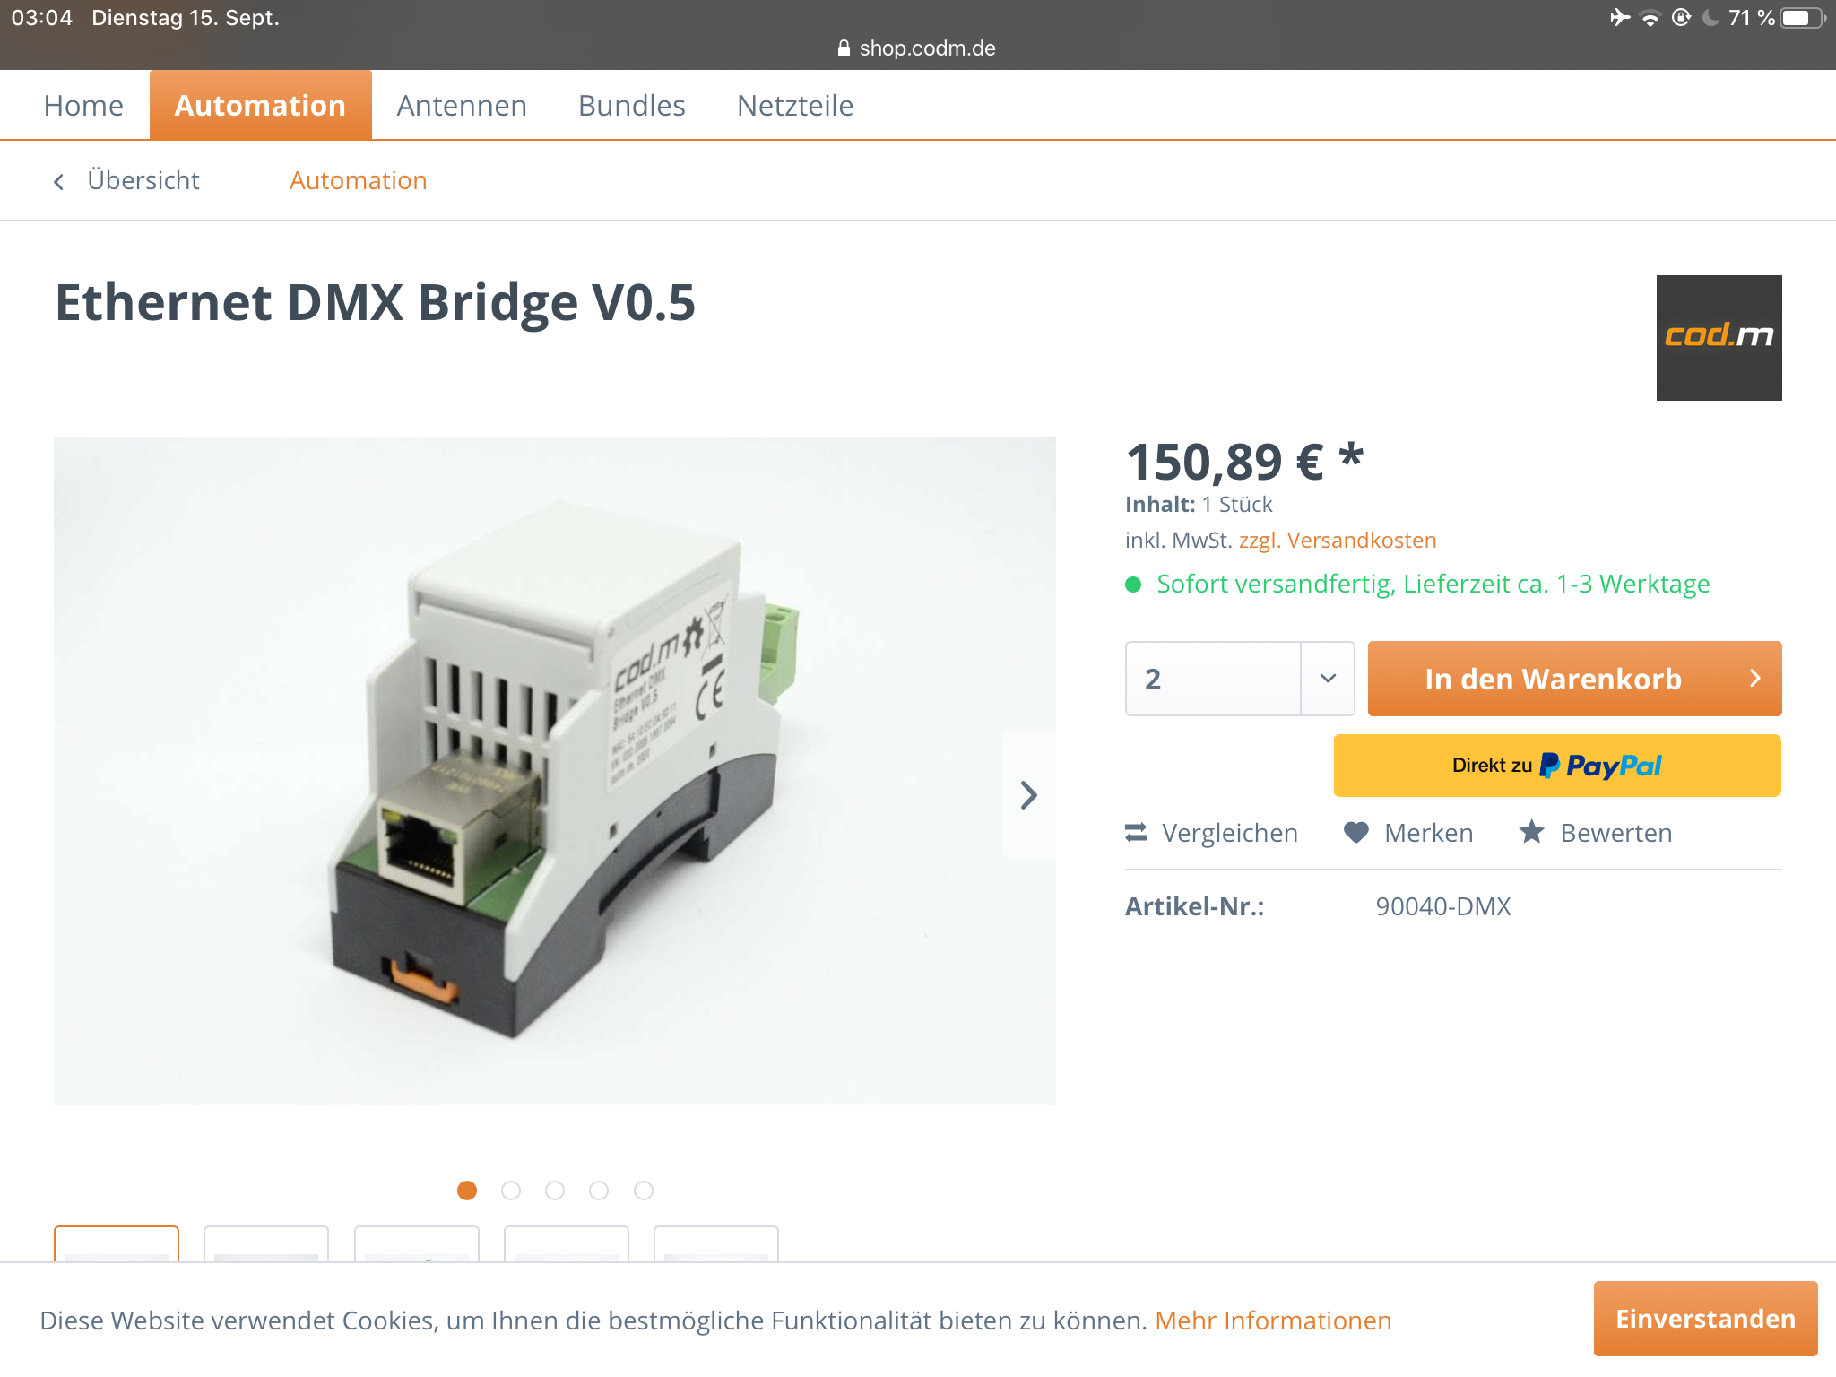Image resolution: width=1836 pixels, height=1377 pixels.
Task: Open the Automation breadcrumb category
Action: [x=358, y=180]
